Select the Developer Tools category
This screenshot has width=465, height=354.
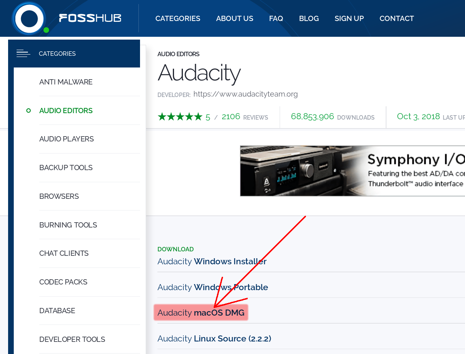pyautogui.click(x=72, y=339)
